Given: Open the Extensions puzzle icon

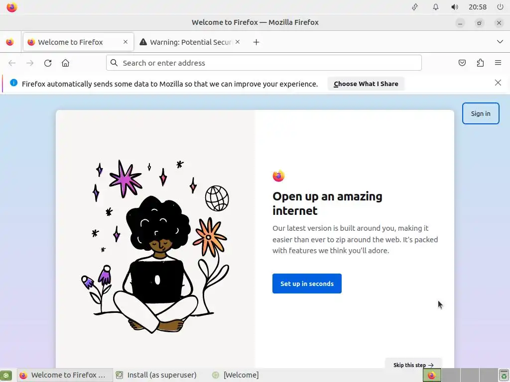Looking at the screenshot, I should (x=480, y=63).
